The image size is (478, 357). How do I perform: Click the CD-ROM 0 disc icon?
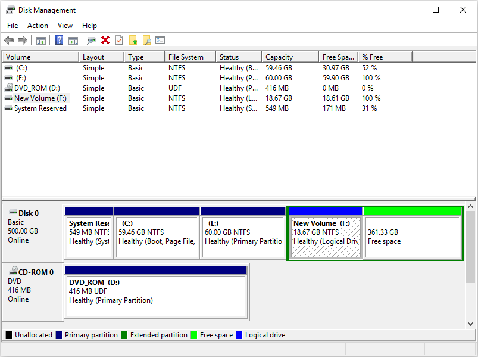pos(14,271)
